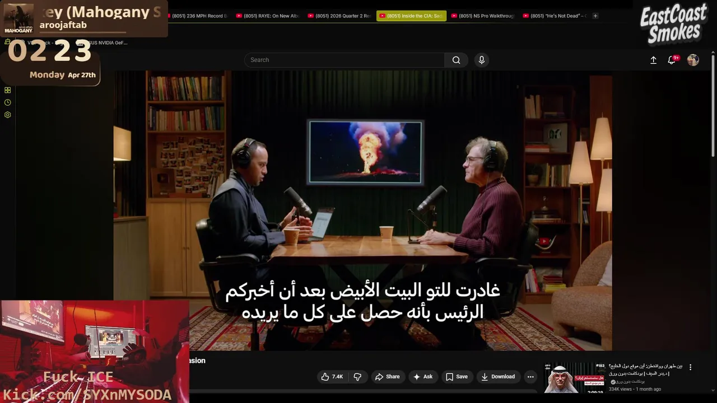This screenshot has width=717, height=403.
Task: Open the upload/create video icon
Action: pos(653,60)
